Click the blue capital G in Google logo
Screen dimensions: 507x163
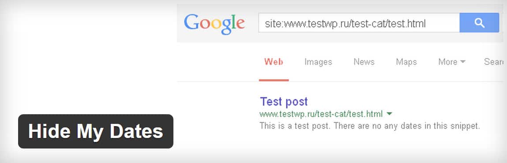(191, 22)
